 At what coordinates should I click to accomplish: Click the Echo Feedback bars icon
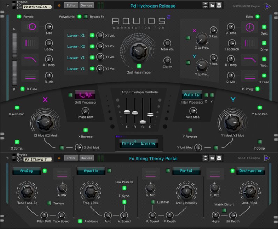coord(250,43)
